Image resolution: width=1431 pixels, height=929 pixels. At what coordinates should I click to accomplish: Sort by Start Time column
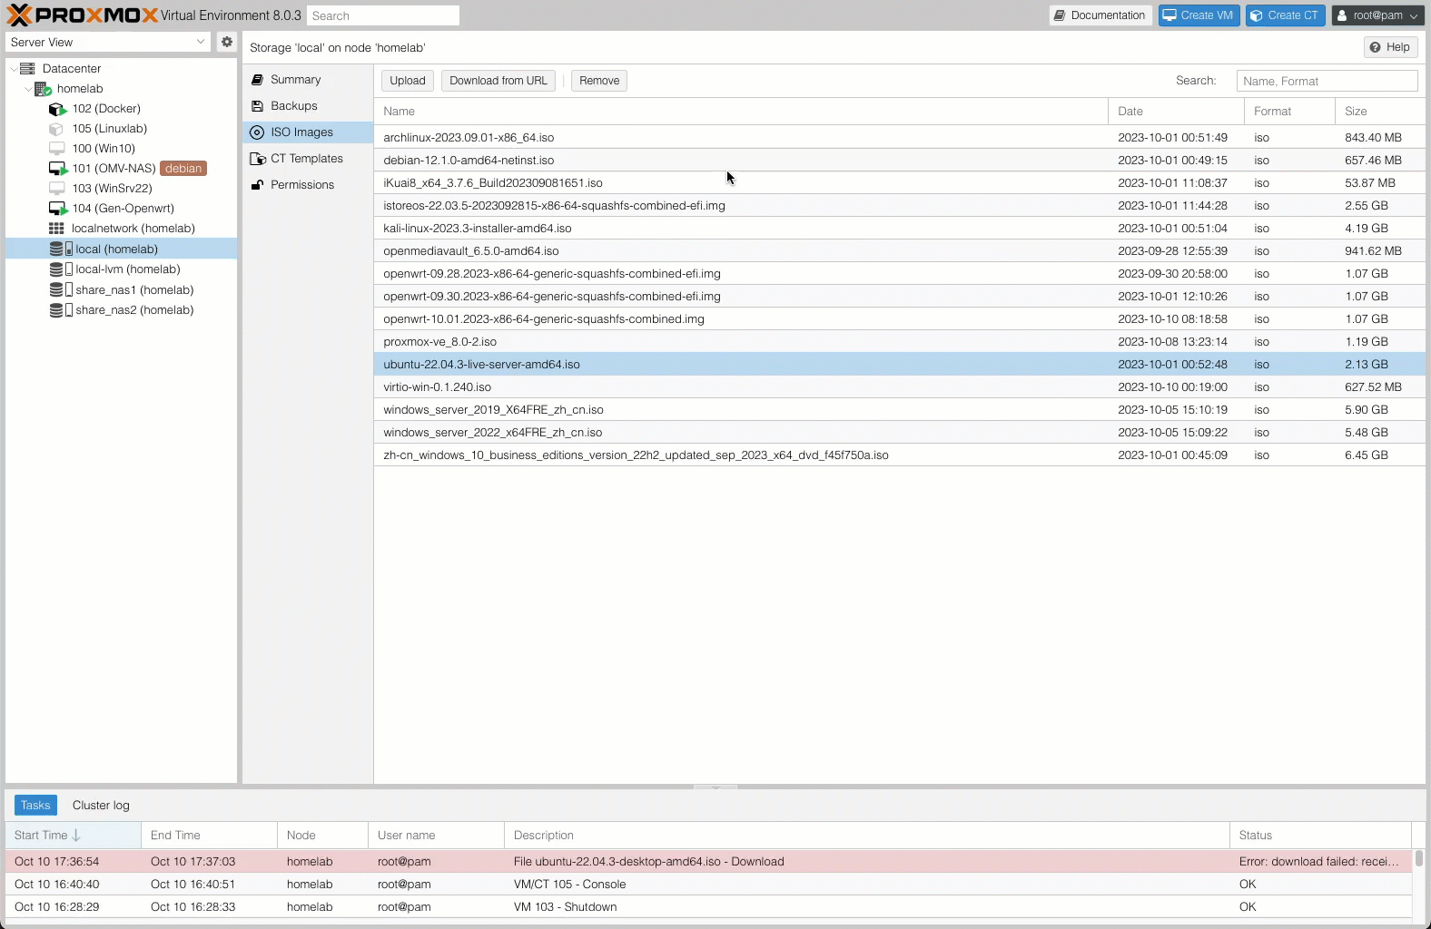click(x=73, y=836)
